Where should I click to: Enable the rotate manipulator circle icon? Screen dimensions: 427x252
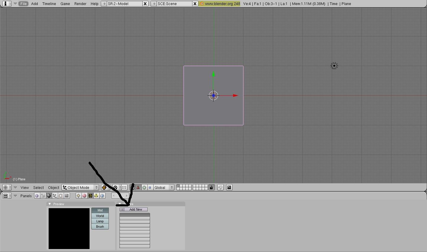pyautogui.click(x=144, y=187)
